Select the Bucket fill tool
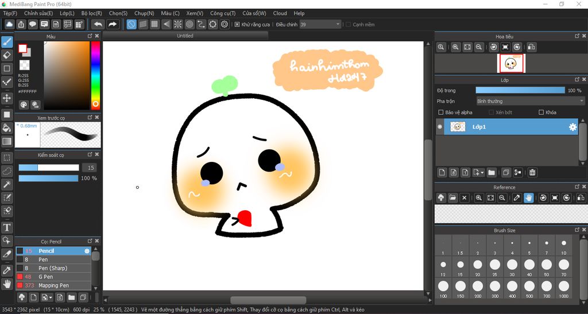The width and height of the screenshot is (588, 314). 7,128
